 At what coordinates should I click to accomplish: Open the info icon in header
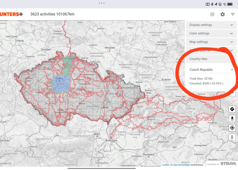(x=212, y=14)
